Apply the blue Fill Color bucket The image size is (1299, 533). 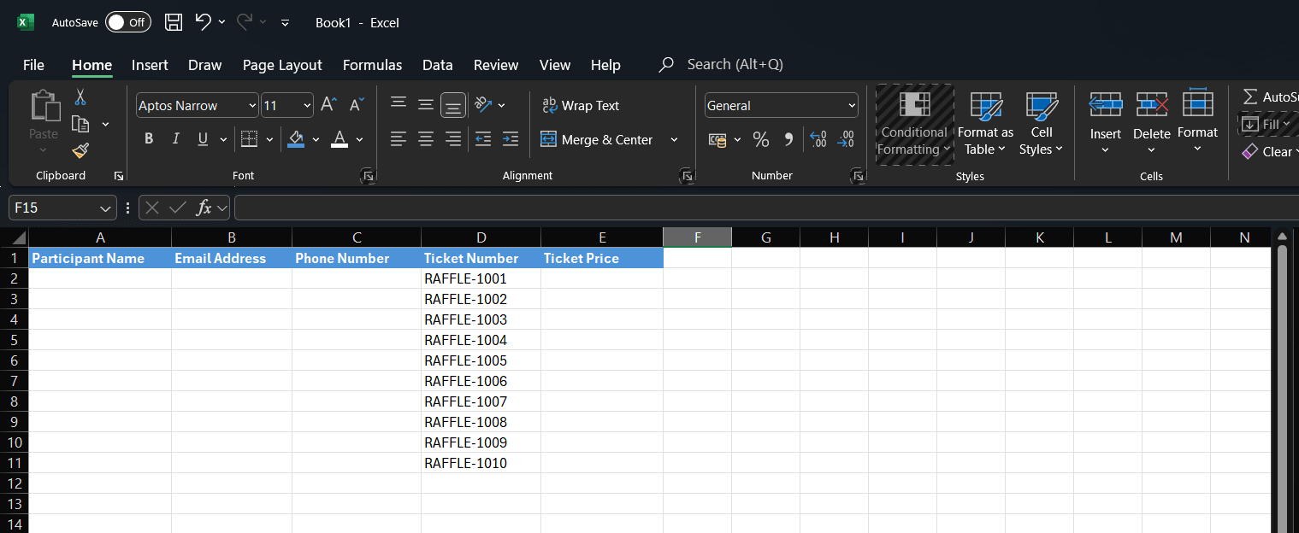click(296, 138)
